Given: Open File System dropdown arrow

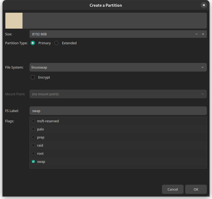Looking at the screenshot, I should pos(203,67).
